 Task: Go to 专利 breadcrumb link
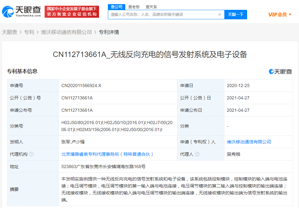[29, 32]
